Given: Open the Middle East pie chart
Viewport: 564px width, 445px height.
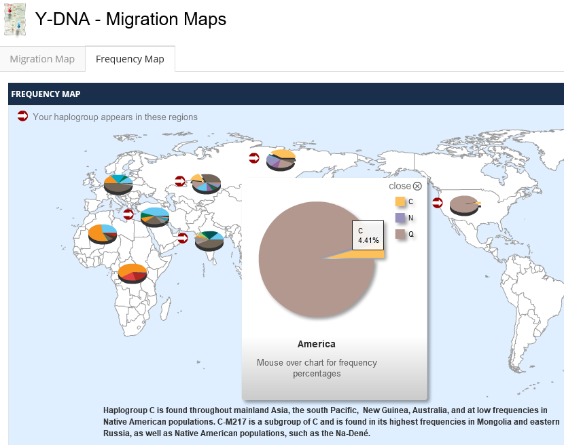Looking at the screenshot, I should [155, 216].
